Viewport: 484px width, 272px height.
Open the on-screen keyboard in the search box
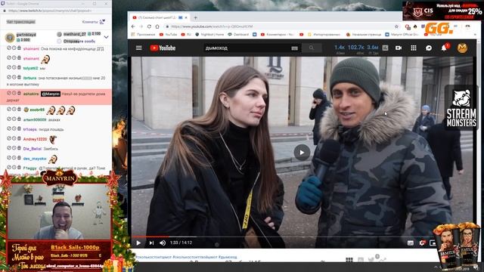point(294,48)
